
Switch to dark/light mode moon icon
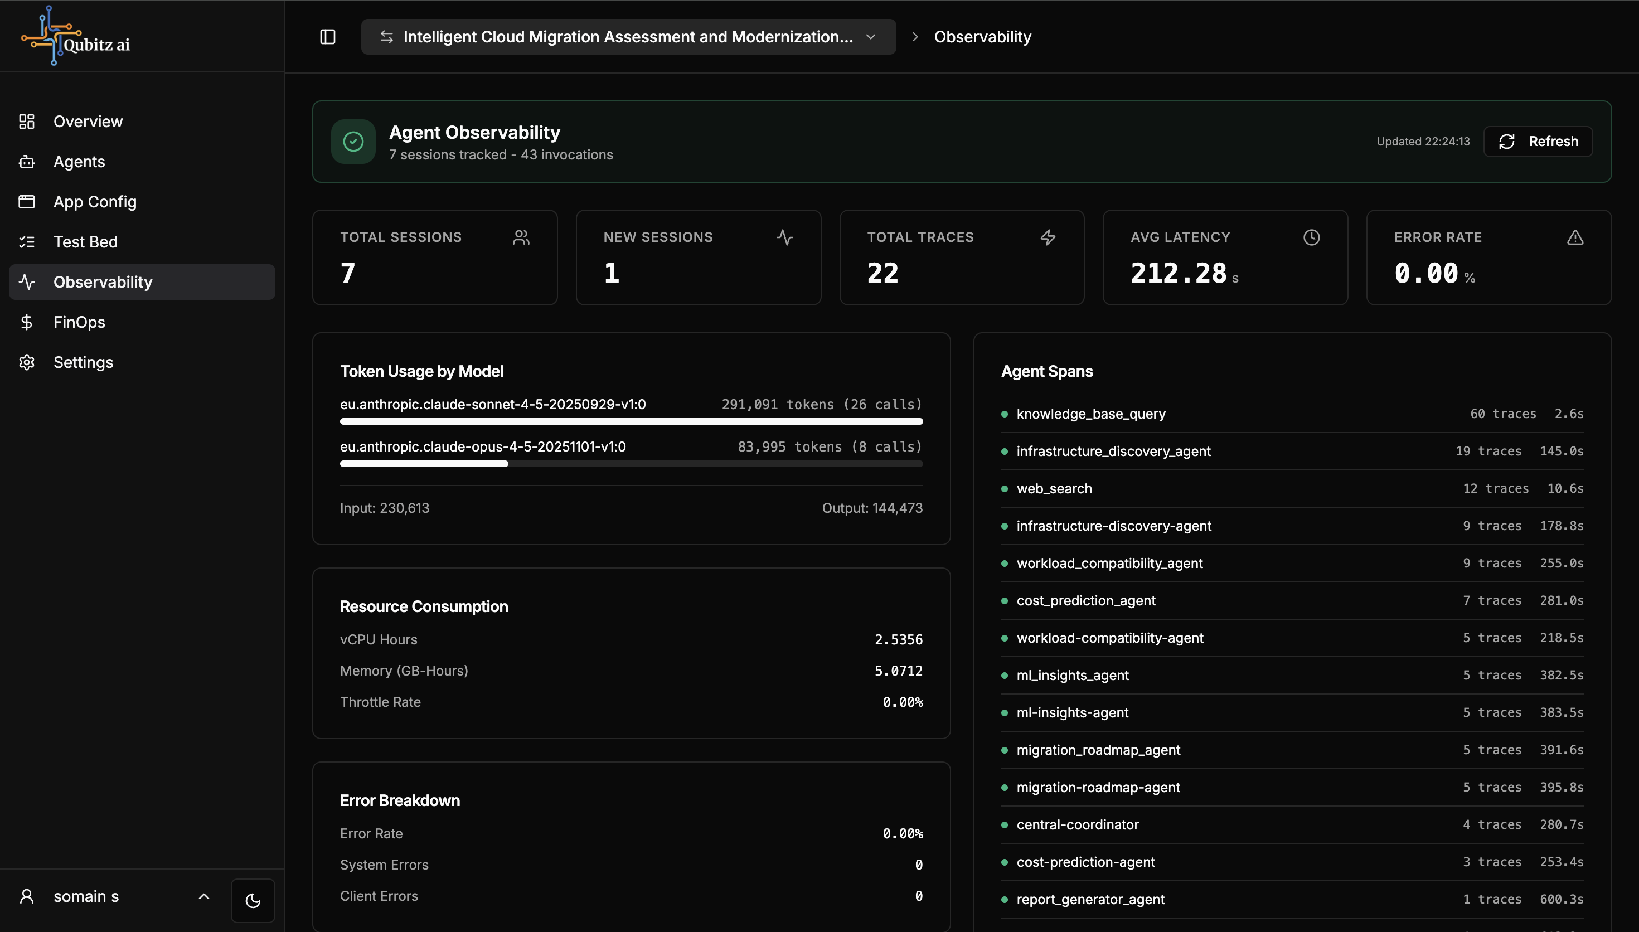253,900
